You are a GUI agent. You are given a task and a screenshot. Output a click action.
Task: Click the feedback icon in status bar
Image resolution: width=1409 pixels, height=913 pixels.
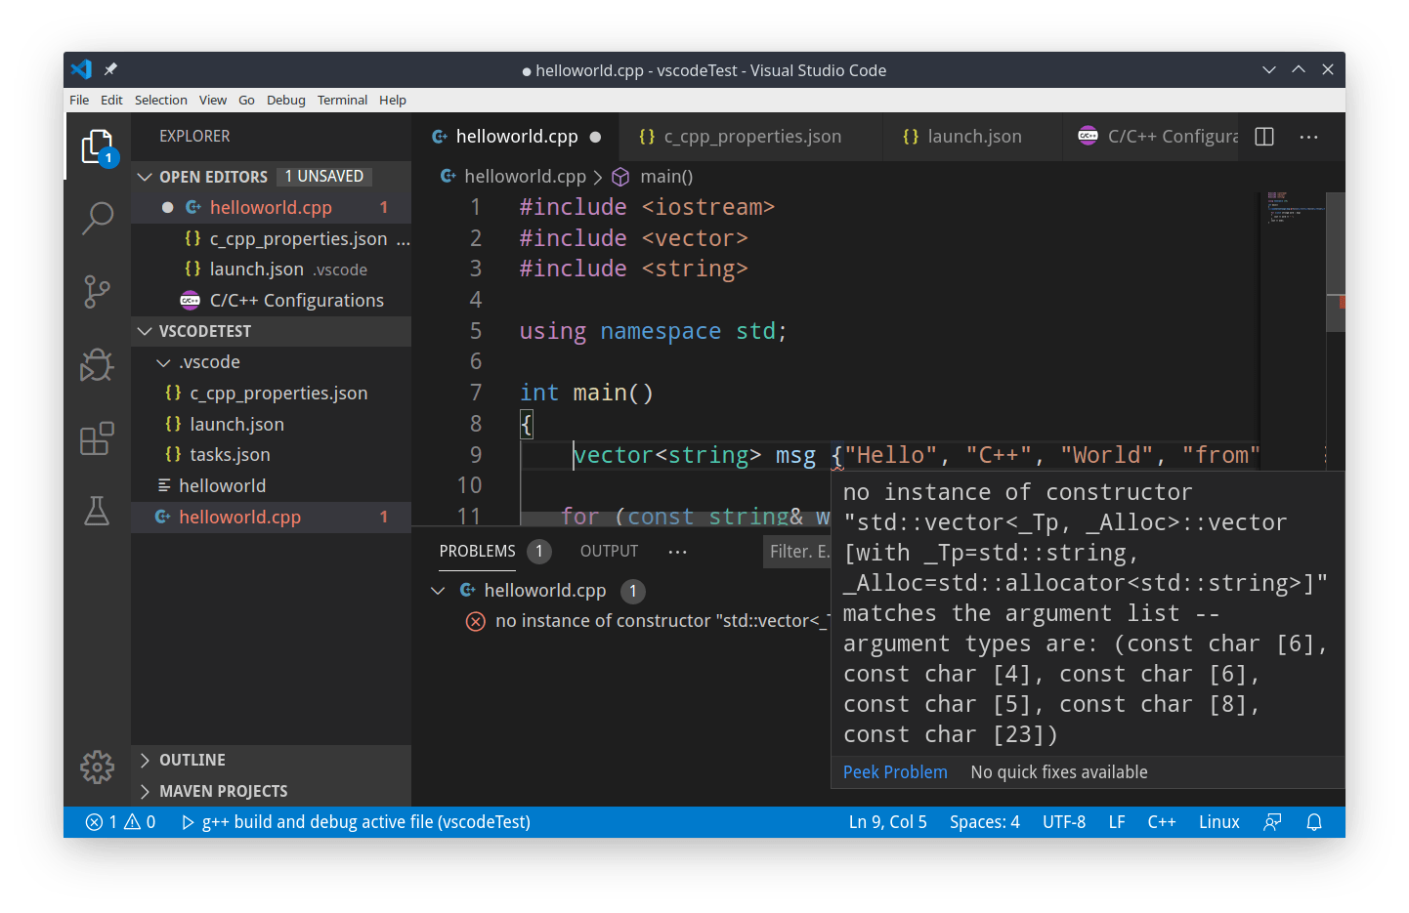coord(1272,822)
